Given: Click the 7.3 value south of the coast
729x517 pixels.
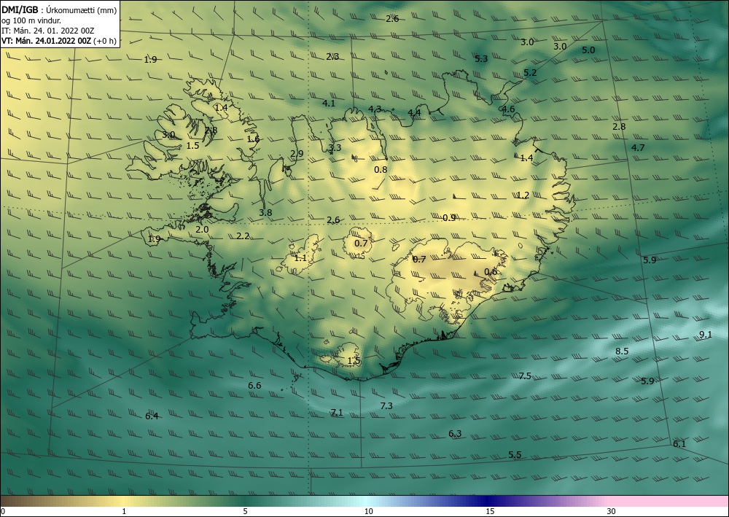Looking at the screenshot, I should point(386,406).
